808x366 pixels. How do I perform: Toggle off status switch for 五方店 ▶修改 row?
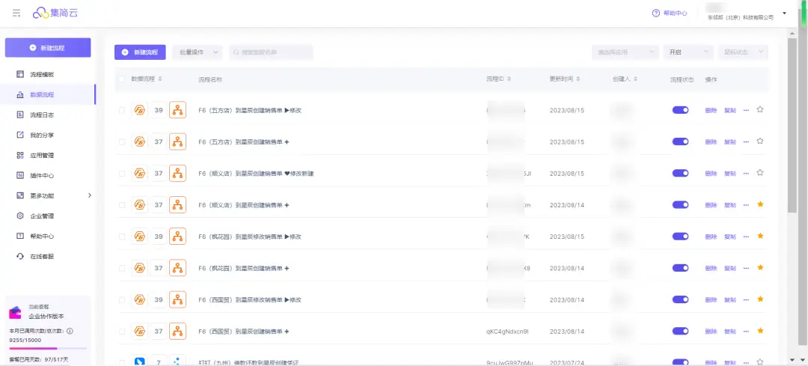[x=680, y=110]
